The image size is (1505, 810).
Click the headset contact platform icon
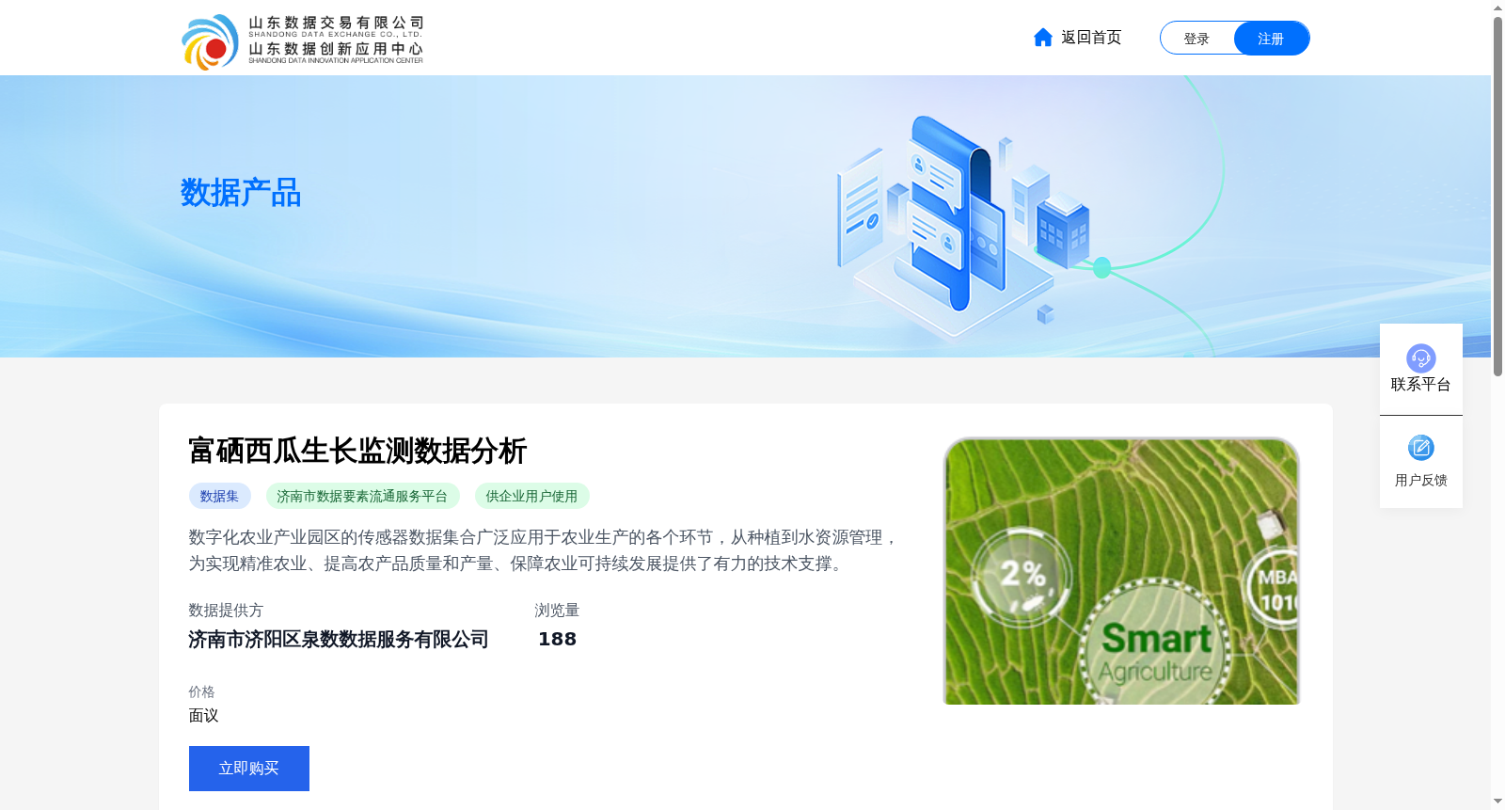pyautogui.click(x=1420, y=357)
